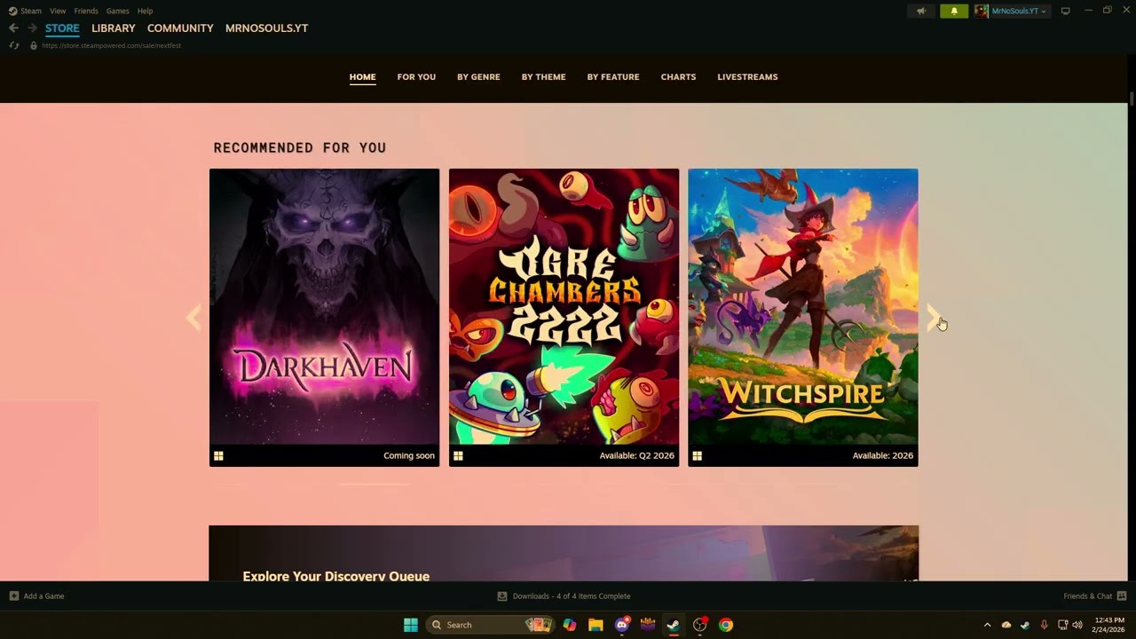Viewport: 1136px width, 639px height.
Task: Open the green notifications bell
Action: tap(954, 11)
